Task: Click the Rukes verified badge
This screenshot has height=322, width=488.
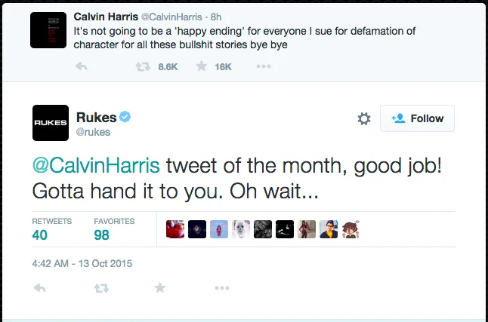Action: [x=126, y=117]
